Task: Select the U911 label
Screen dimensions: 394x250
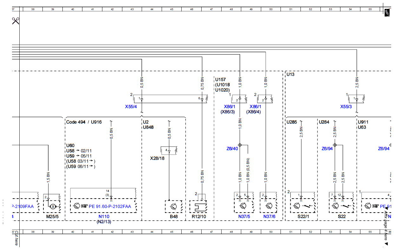Action: click(x=363, y=122)
